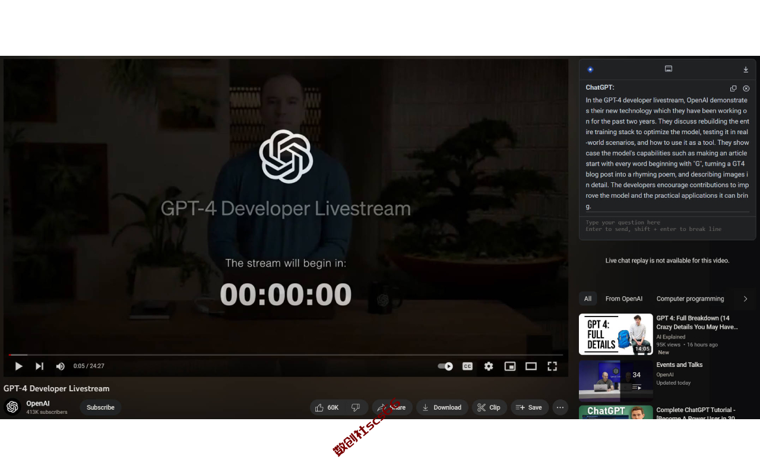
Task: Click the 'ChatGPT:' response label
Action: coord(600,87)
